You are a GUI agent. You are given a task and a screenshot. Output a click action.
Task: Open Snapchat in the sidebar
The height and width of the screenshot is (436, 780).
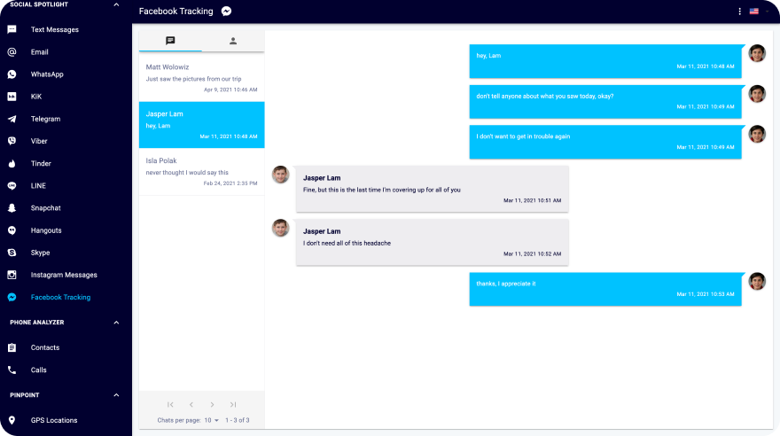pyautogui.click(x=46, y=207)
